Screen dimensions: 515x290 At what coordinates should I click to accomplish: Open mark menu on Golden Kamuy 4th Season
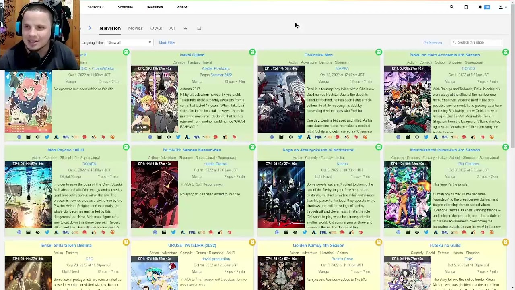point(379,242)
